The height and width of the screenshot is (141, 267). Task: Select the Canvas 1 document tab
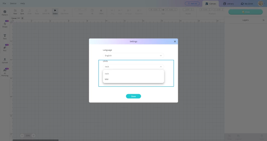[15, 18]
